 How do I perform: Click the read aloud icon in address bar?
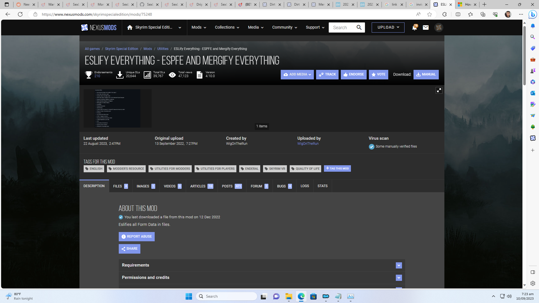tap(418, 14)
